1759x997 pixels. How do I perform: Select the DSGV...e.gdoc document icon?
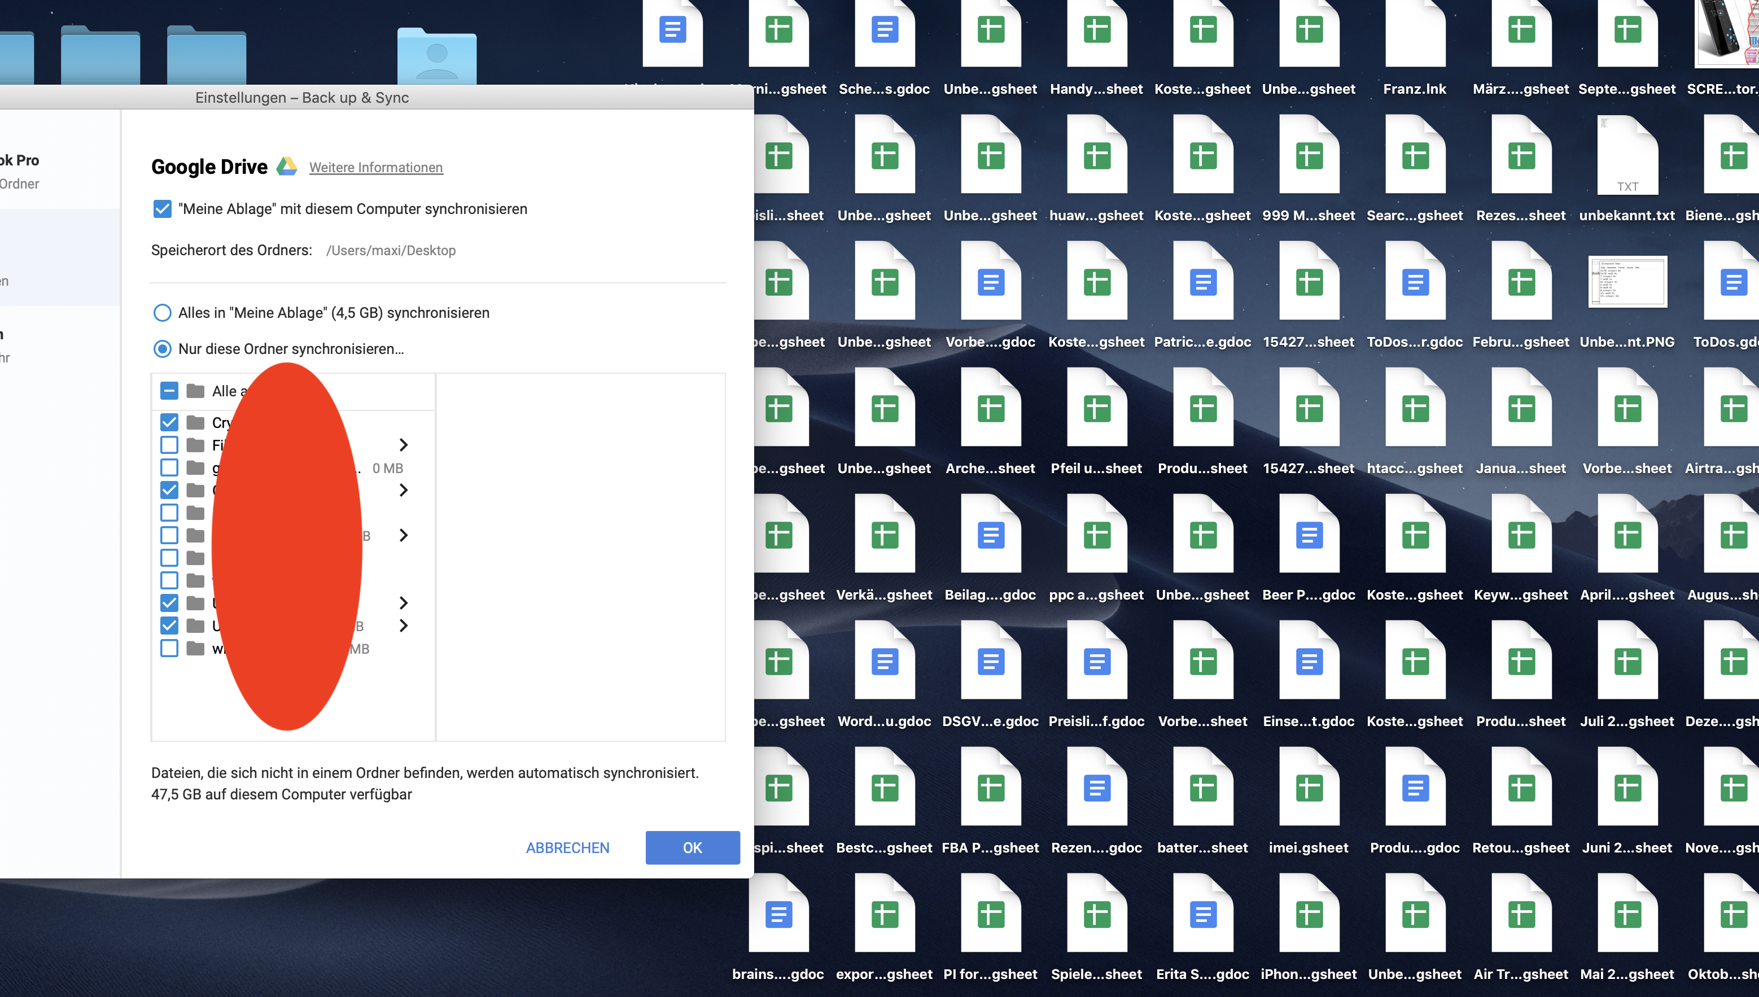(x=990, y=662)
